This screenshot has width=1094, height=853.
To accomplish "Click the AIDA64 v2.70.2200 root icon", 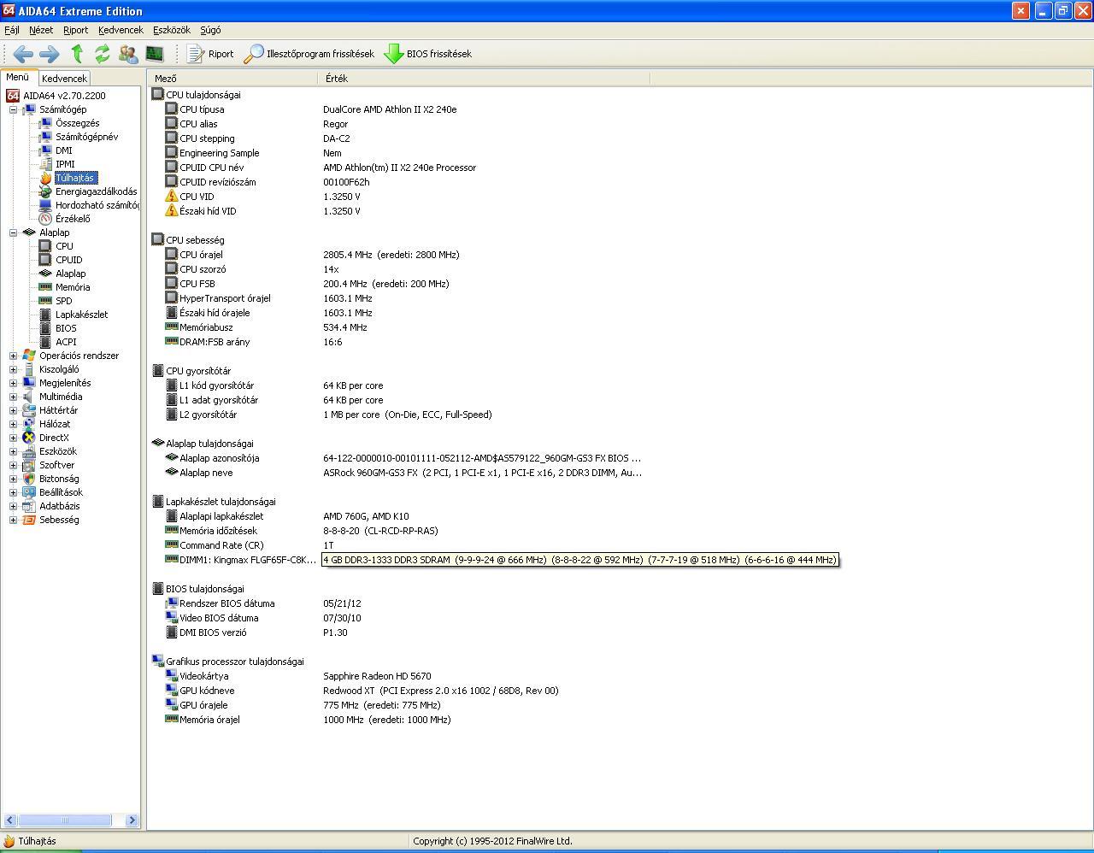I will pyautogui.click(x=13, y=96).
